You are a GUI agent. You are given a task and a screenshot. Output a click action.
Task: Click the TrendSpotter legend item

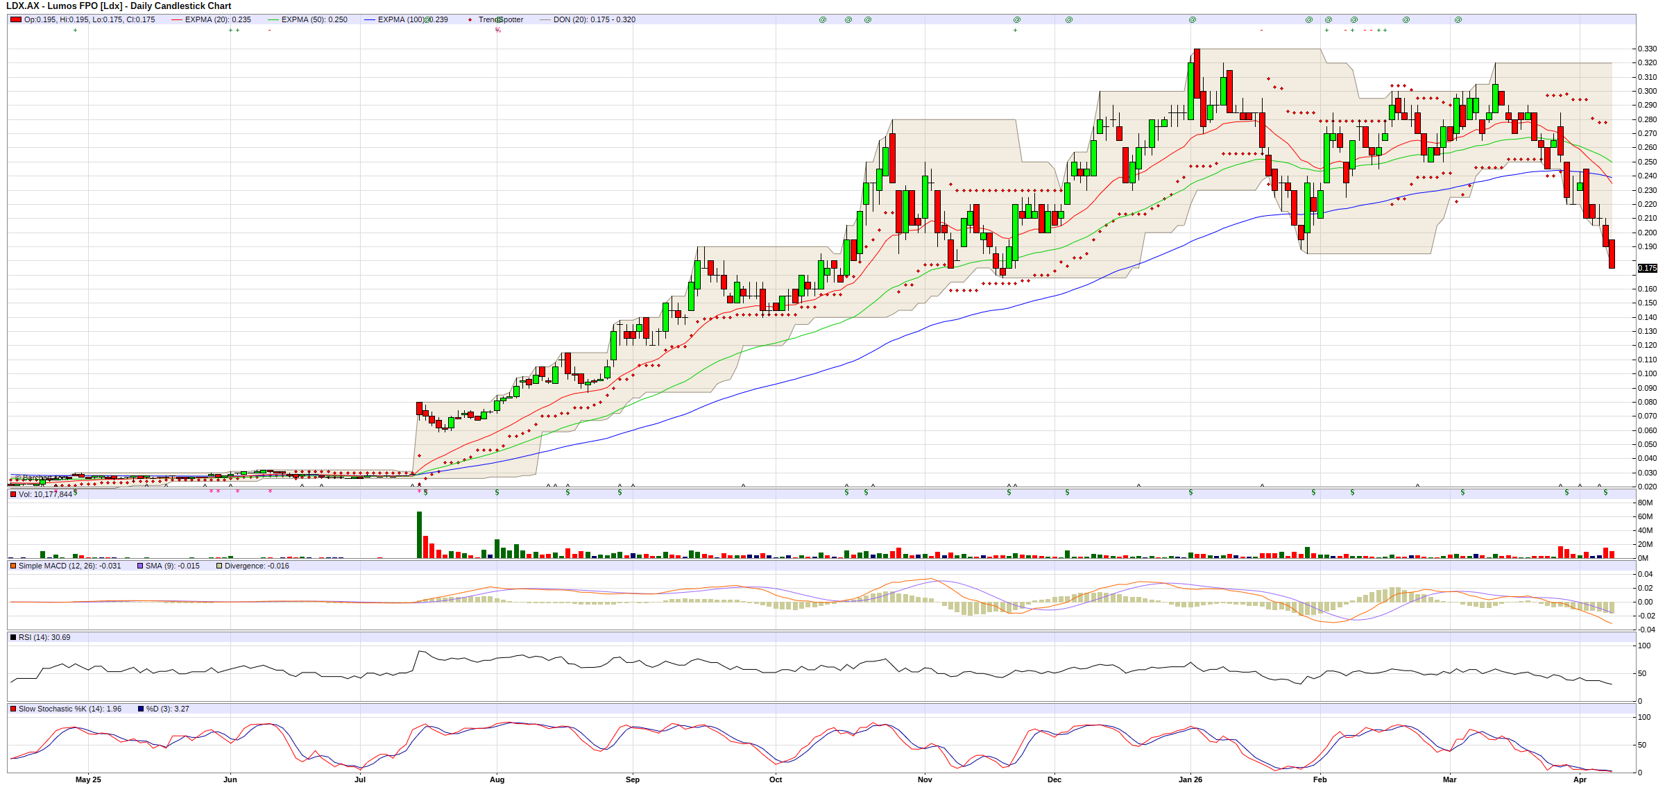pyautogui.click(x=499, y=19)
